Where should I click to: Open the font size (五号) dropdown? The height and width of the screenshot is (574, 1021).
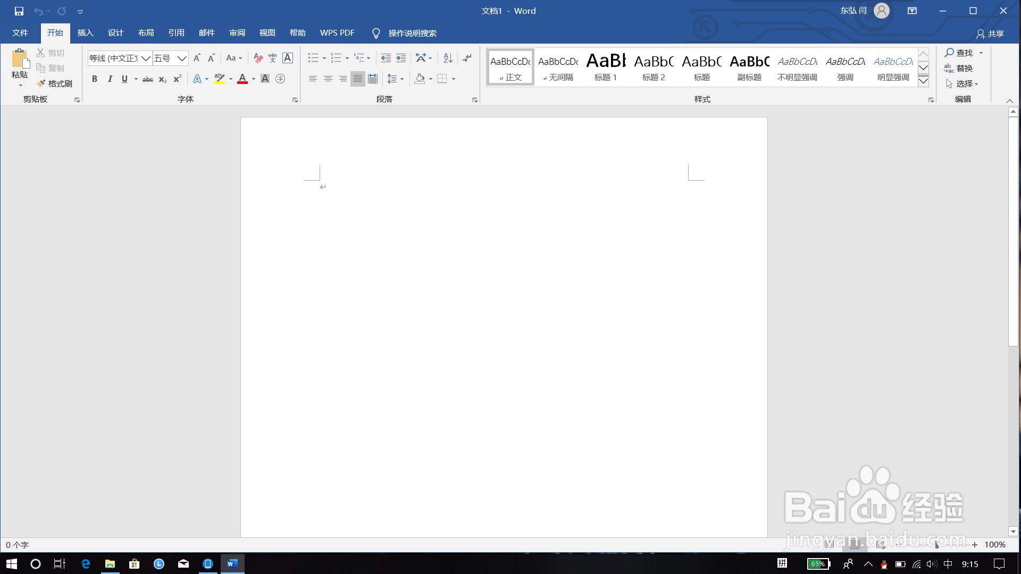tap(182, 58)
